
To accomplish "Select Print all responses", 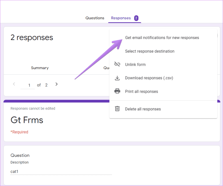I will pyautogui.click(x=141, y=91).
